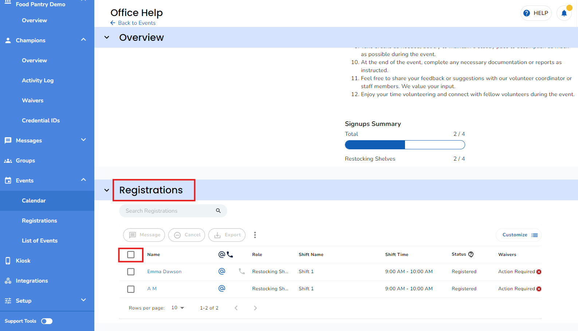Go to next page of registrations
The height and width of the screenshot is (331, 578).
tap(255, 308)
